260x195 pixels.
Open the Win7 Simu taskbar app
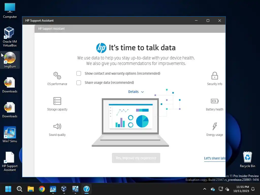[x=53, y=189]
